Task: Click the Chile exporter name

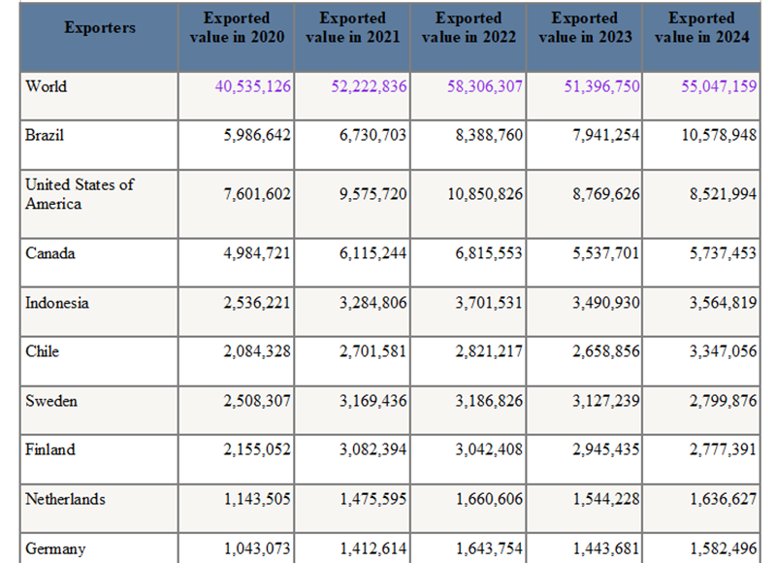Action: pyautogui.click(x=42, y=351)
